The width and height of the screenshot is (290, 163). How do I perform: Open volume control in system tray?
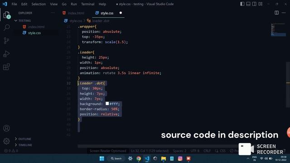[266, 158]
